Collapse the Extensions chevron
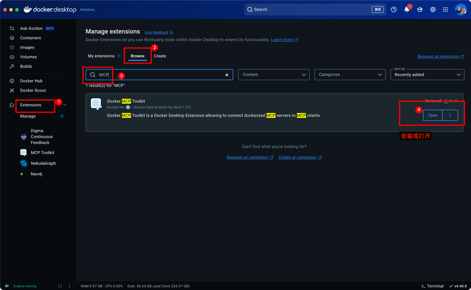Screen dimensions: 471x290 (x=65, y=105)
